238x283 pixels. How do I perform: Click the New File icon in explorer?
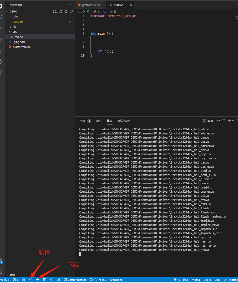(x=55, y=12)
